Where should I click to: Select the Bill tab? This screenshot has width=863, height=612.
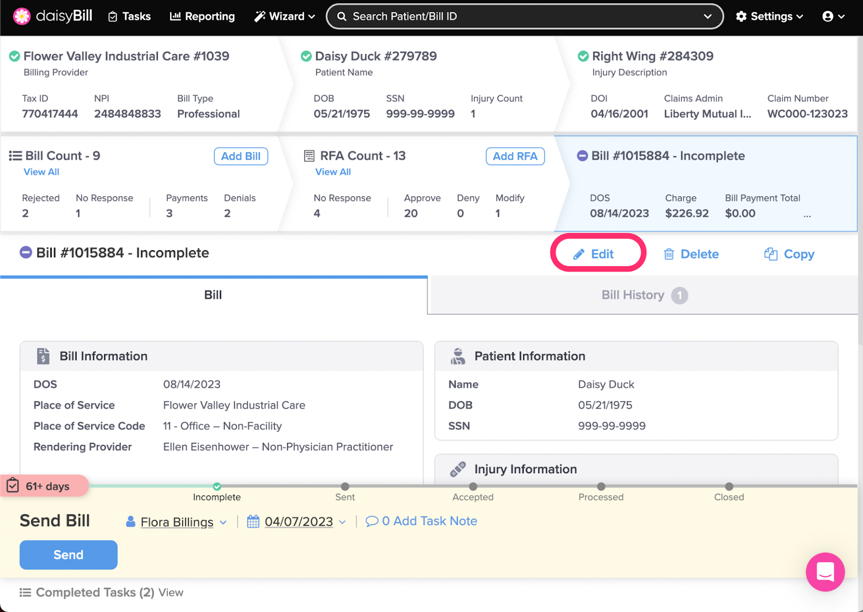[214, 295]
